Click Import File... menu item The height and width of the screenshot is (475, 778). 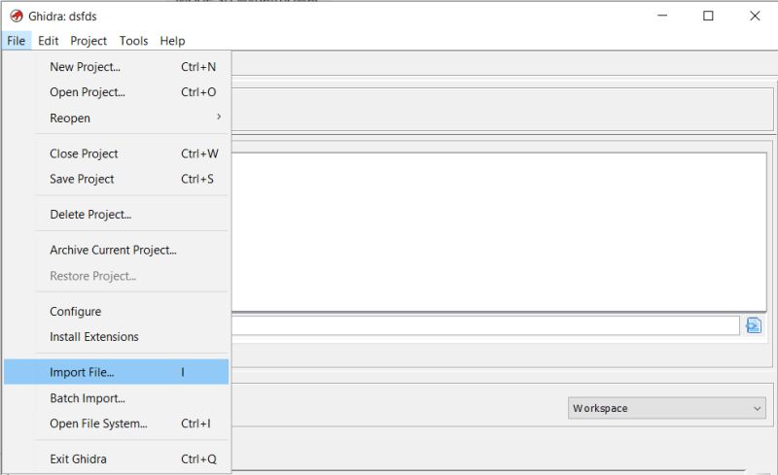[x=116, y=372]
